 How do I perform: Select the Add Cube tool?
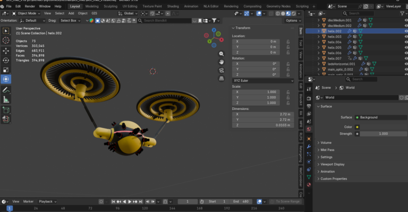pos(6,111)
